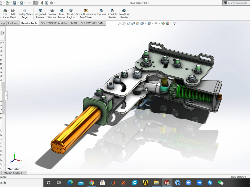Viewport: 250px width, 187px height.
Task: Expand the Apply Scene dropdown arrow
Action: (171, 23)
